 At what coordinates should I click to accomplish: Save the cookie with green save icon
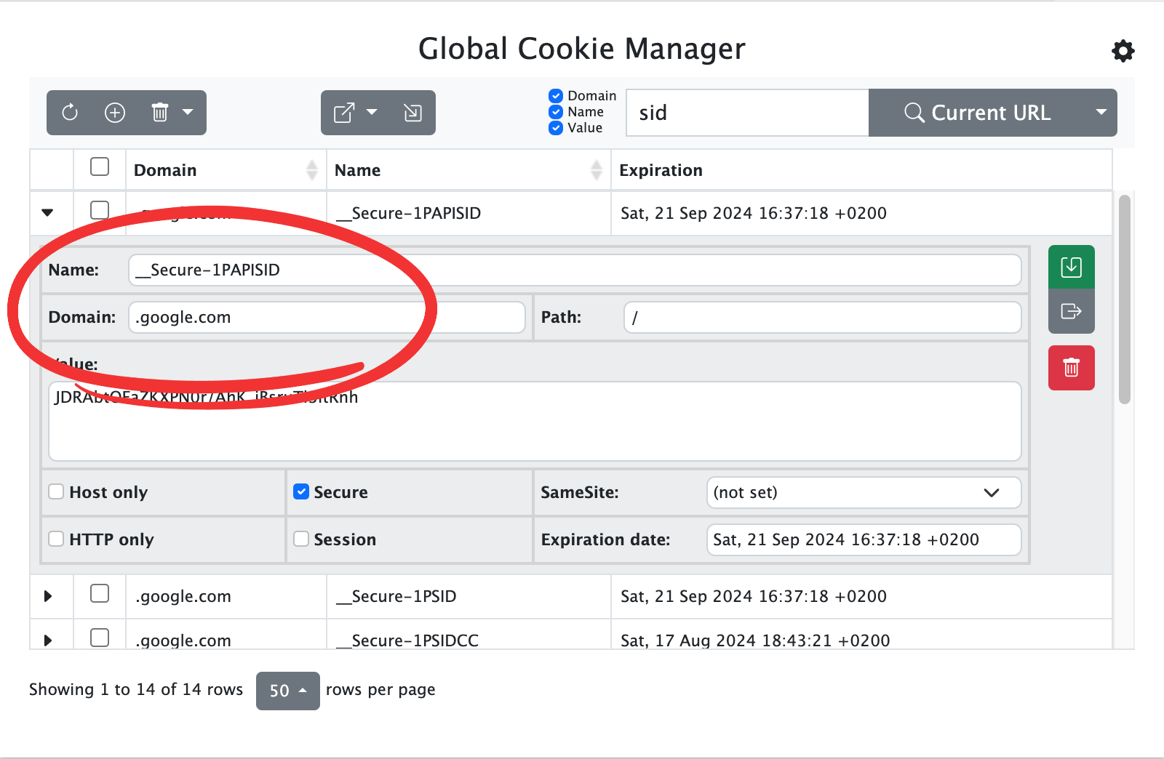pos(1072,268)
